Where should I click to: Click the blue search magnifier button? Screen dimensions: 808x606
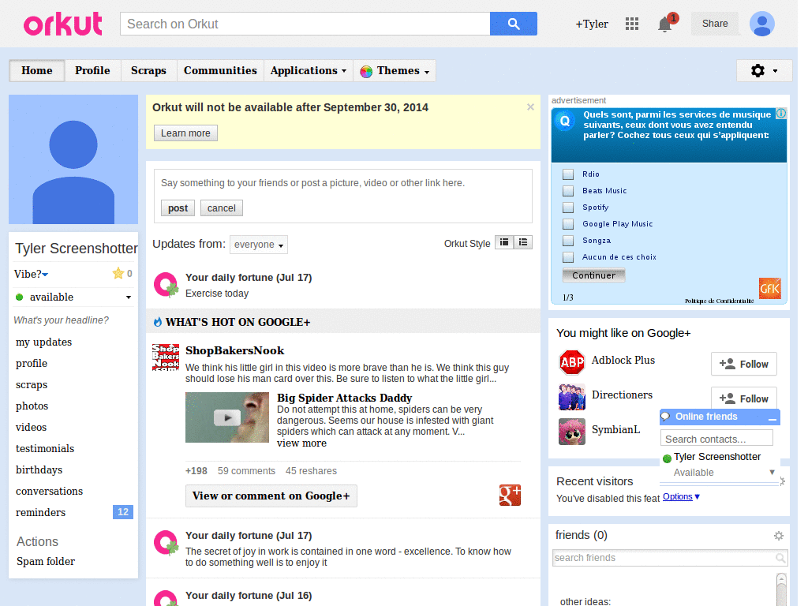(513, 24)
